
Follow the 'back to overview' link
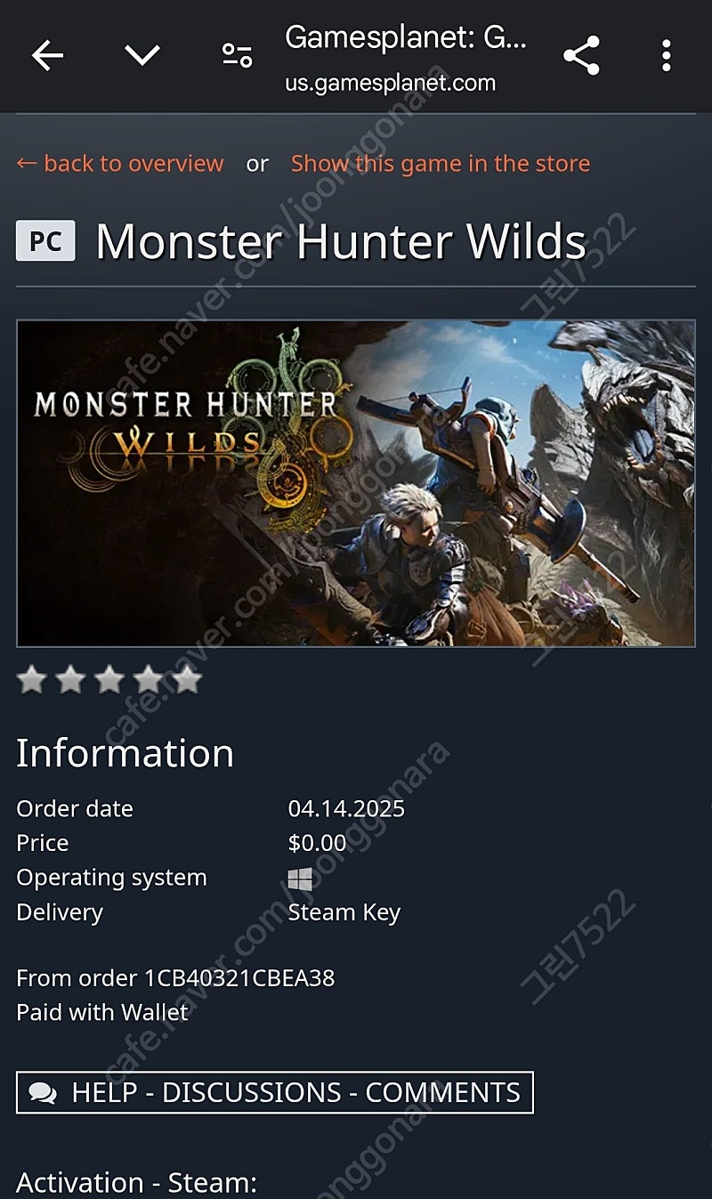tap(120, 164)
